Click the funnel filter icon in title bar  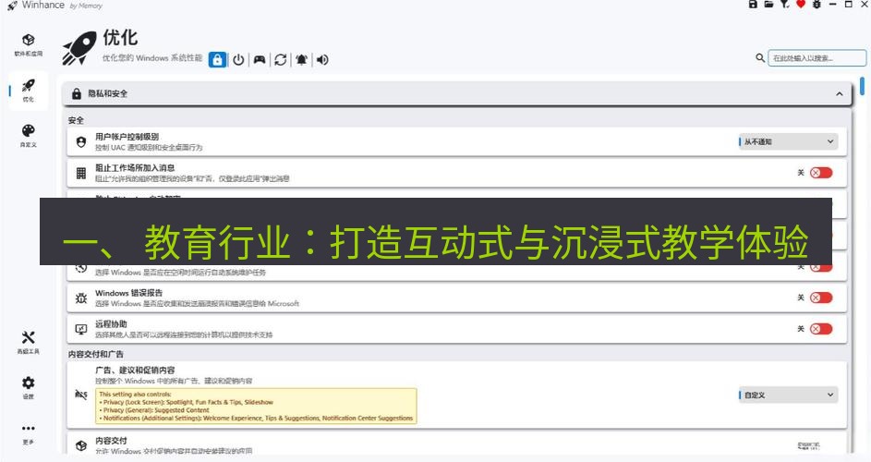tap(784, 4)
